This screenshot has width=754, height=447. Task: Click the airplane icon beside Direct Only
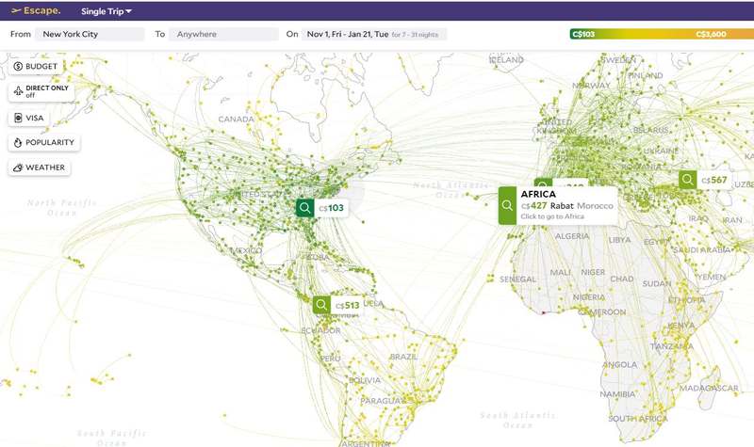[18, 91]
